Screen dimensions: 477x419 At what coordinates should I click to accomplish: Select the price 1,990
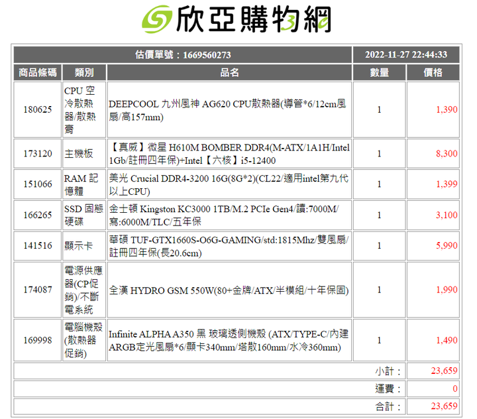click(447, 290)
